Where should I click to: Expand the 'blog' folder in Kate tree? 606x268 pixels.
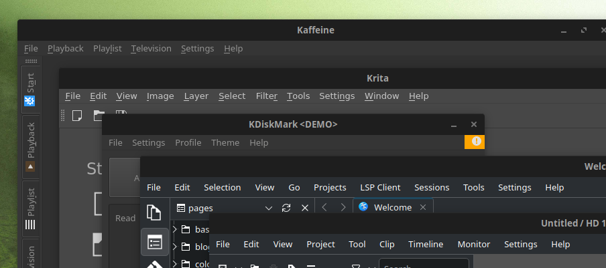click(x=175, y=247)
